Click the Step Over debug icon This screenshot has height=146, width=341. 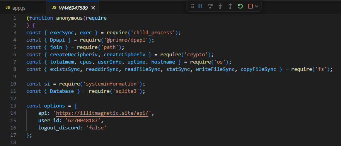coord(210,6)
